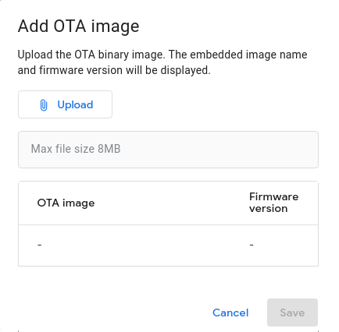Select the dash under OTA image column

tap(40, 245)
